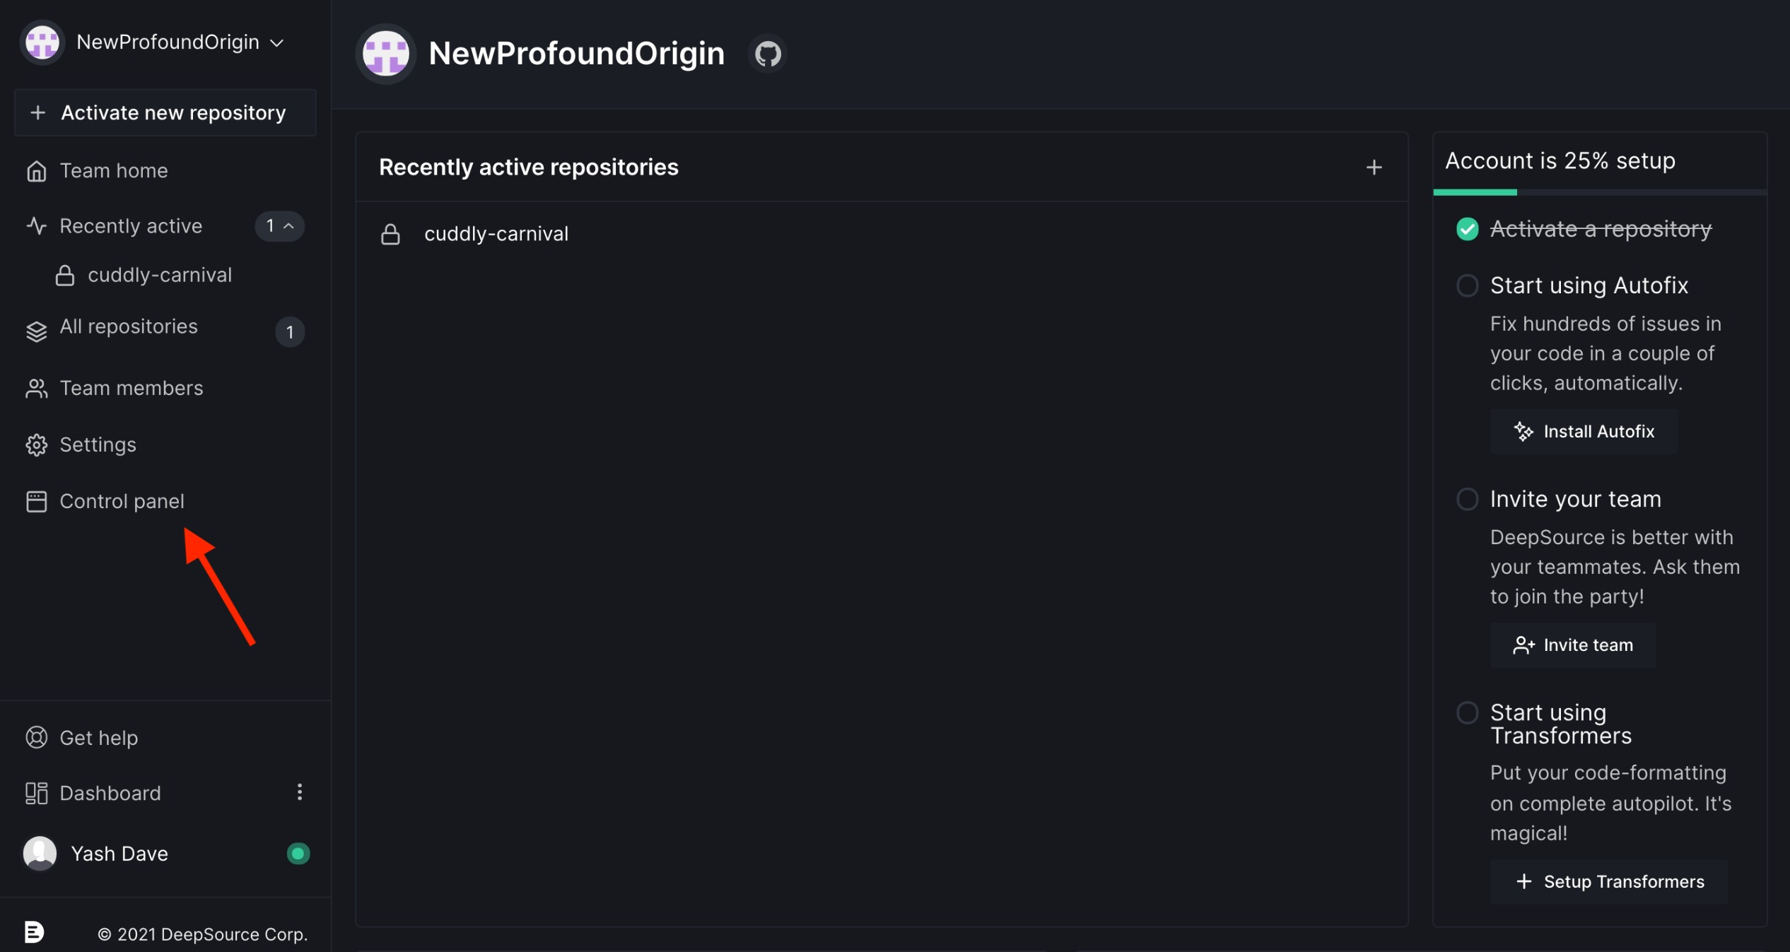This screenshot has height=952, width=1790.
Task: Open Get help from the sidebar
Action: coord(99,737)
